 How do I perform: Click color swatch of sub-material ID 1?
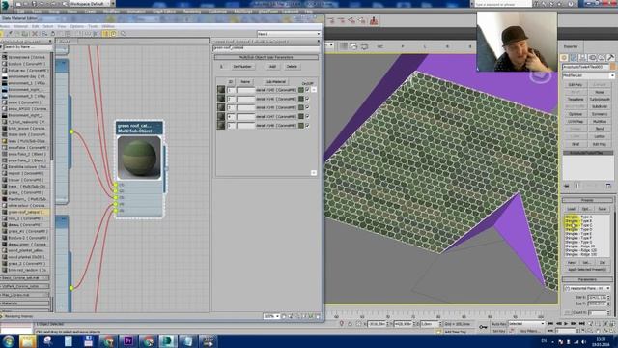tap(301, 90)
